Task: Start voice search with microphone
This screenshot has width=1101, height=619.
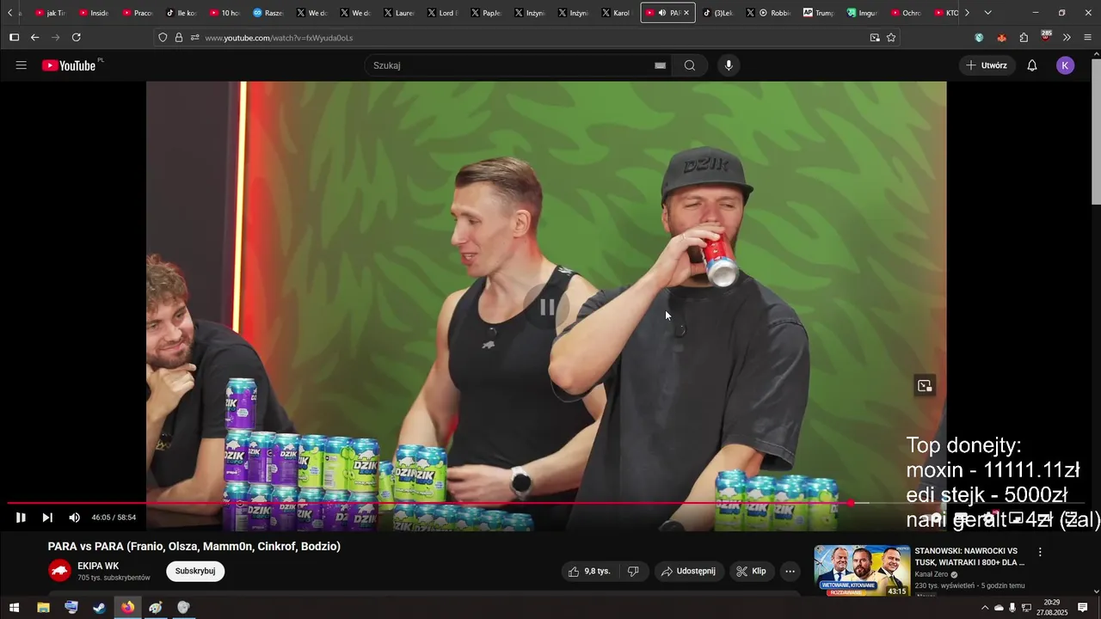Action: 729,65
